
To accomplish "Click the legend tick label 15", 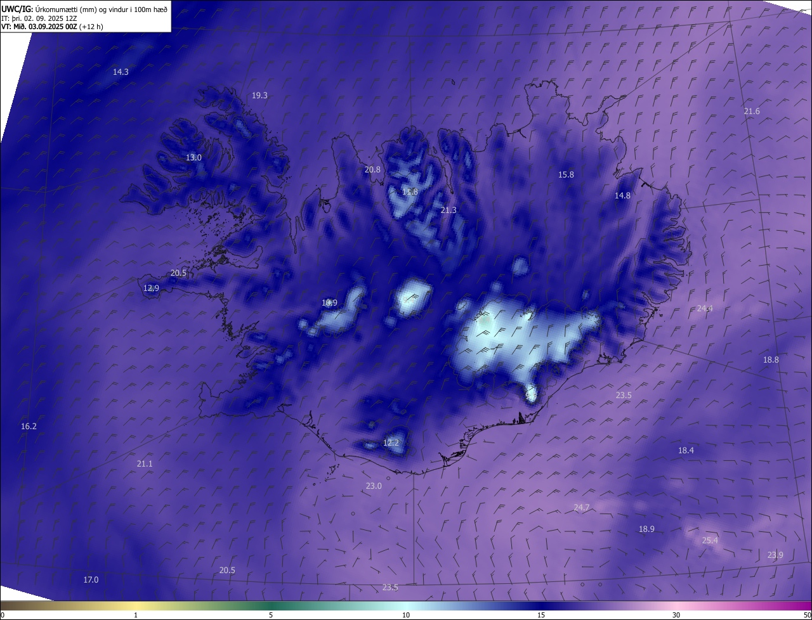I will [x=541, y=615].
